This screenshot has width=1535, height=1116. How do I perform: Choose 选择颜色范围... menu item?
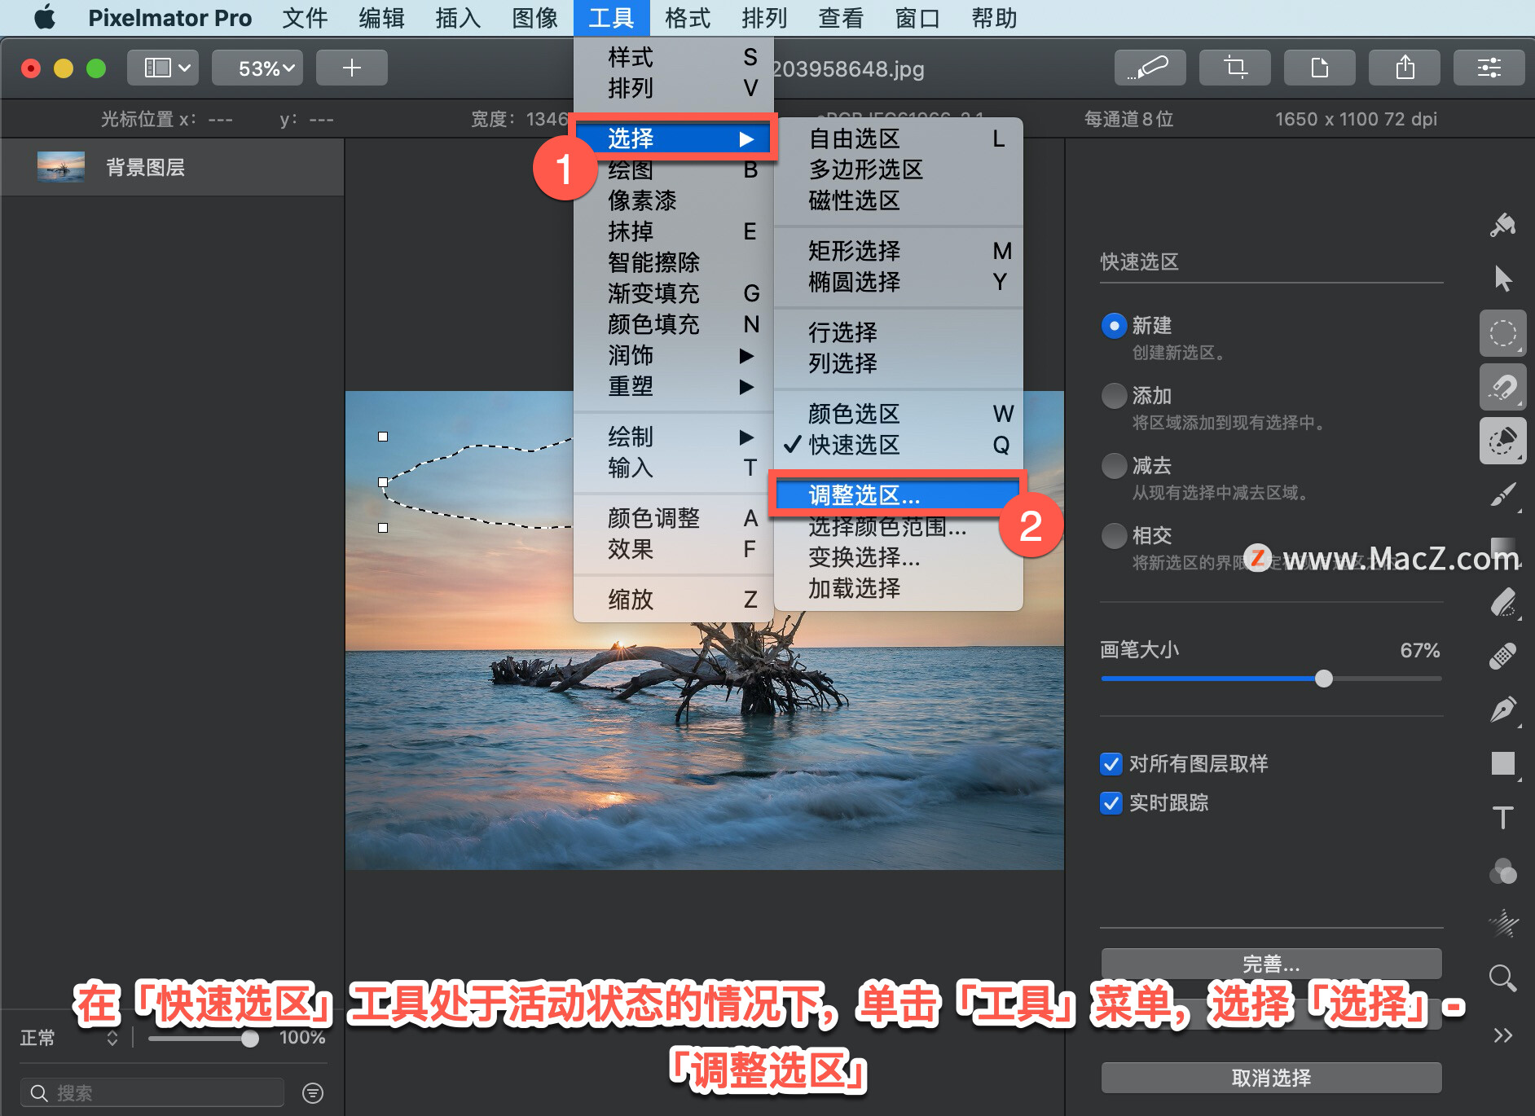point(898,526)
